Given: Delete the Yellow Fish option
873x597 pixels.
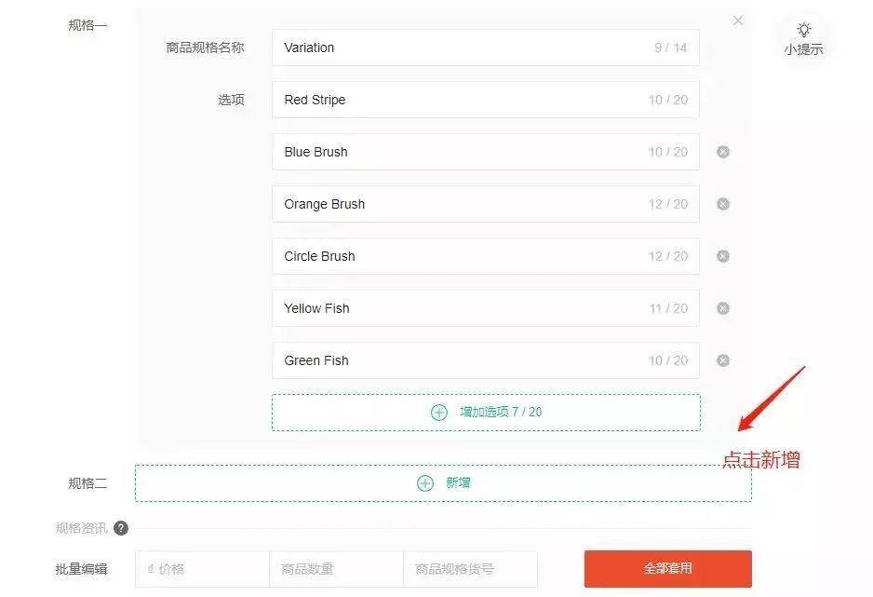Looking at the screenshot, I should click(722, 308).
